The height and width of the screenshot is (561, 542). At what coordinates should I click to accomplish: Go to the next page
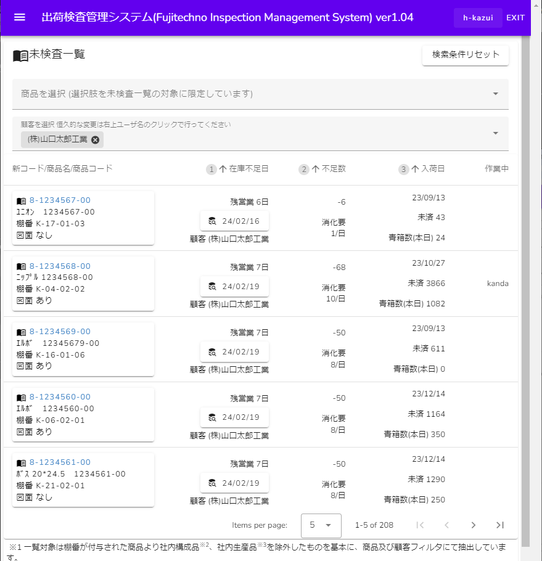(x=474, y=525)
